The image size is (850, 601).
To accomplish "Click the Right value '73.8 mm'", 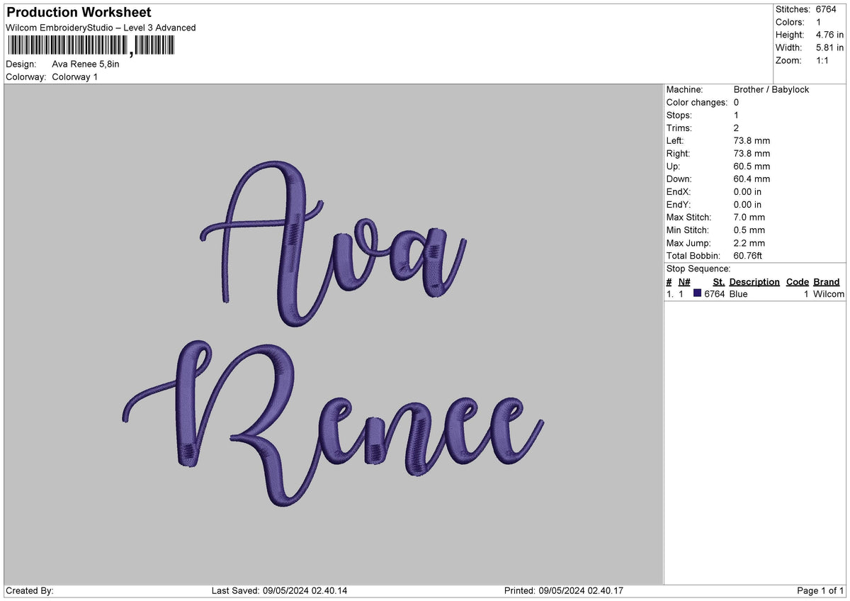I will (752, 153).
